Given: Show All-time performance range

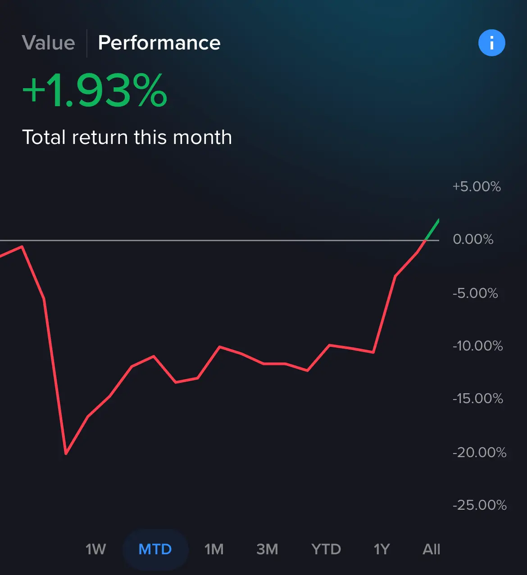Looking at the screenshot, I should [432, 549].
